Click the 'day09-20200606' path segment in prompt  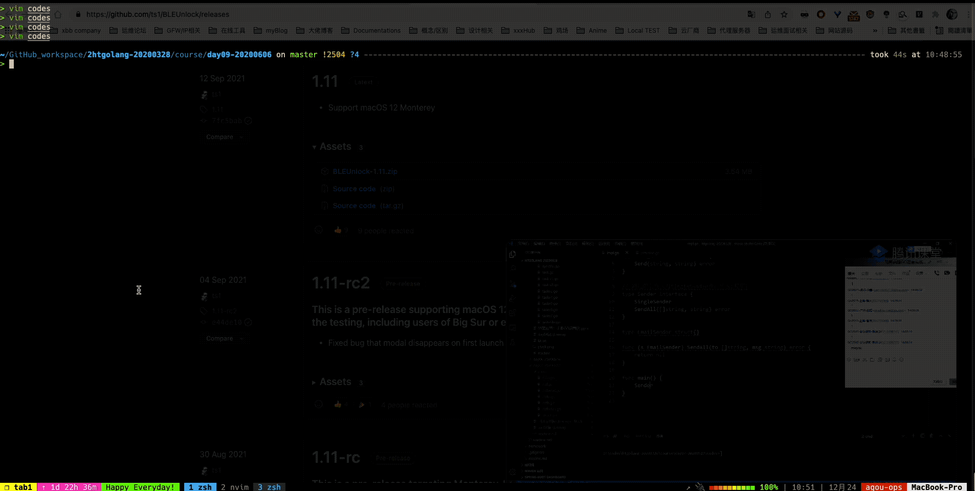(x=239, y=55)
